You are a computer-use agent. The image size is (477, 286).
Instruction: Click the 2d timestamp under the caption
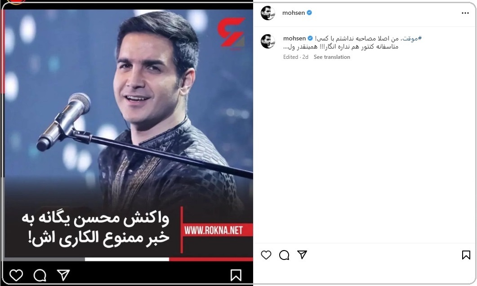305,57
